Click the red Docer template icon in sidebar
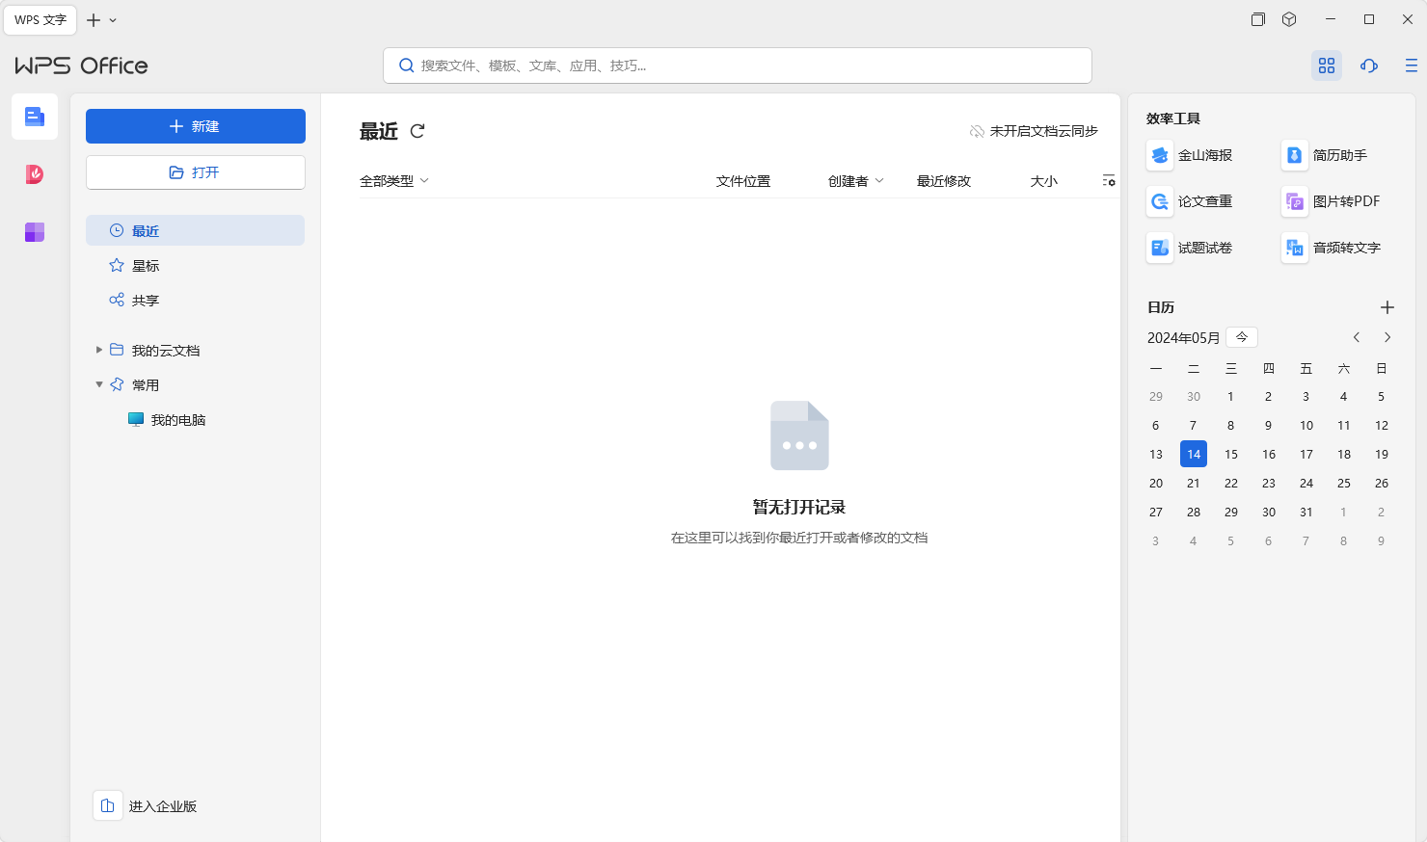Image resolution: width=1427 pixels, height=842 pixels. (x=35, y=174)
